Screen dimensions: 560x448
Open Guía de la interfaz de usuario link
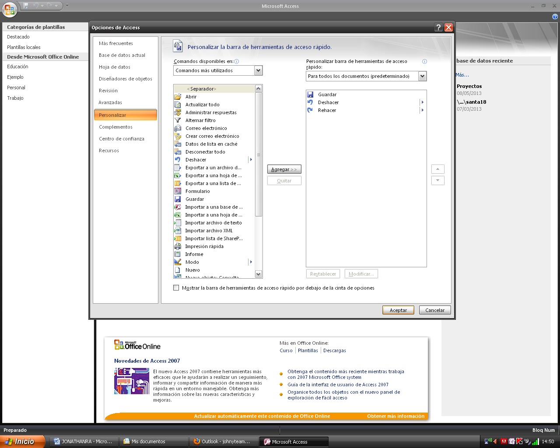[338, 385]
